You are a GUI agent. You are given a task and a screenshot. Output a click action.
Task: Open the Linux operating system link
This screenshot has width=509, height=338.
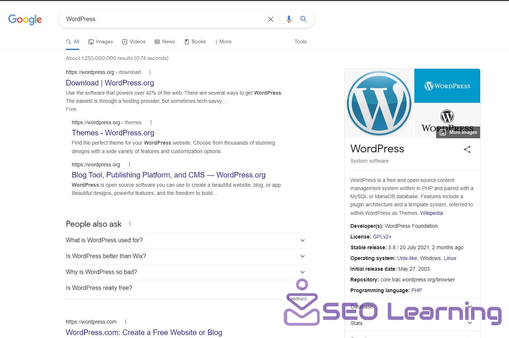pyautogui.click(x=450, y=258)
